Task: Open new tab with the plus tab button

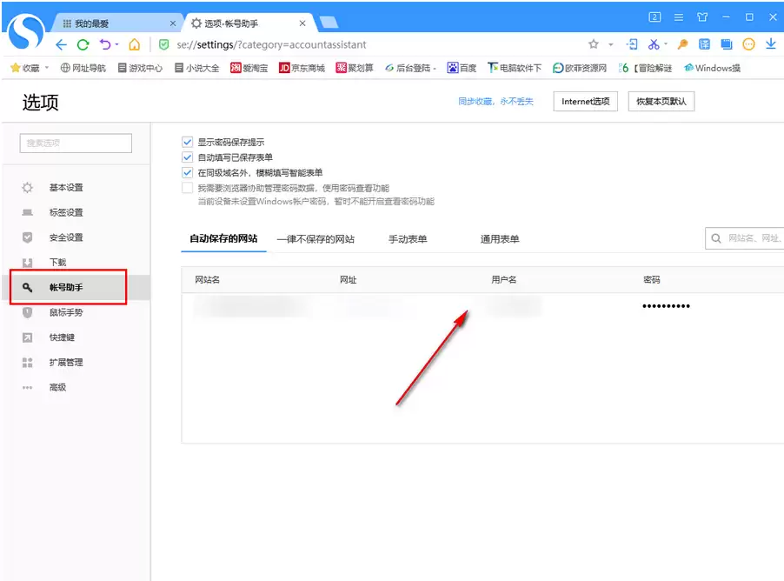Action: point(329,23)
